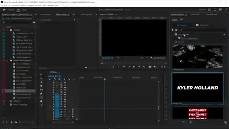Step back one frame in Program monitor
229x129 pixels.
click(x=129, y=67)
